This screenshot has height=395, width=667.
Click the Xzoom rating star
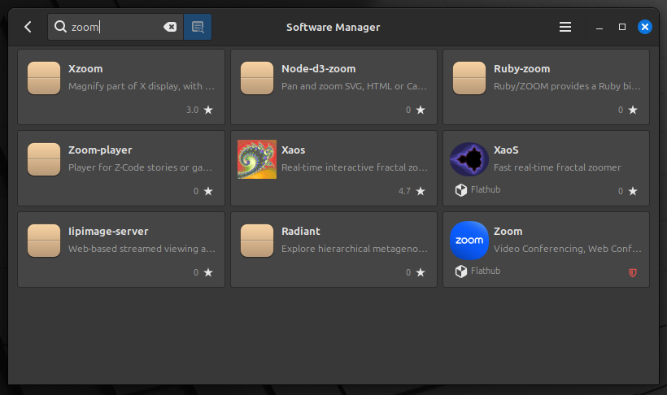(x=208, y=110)
